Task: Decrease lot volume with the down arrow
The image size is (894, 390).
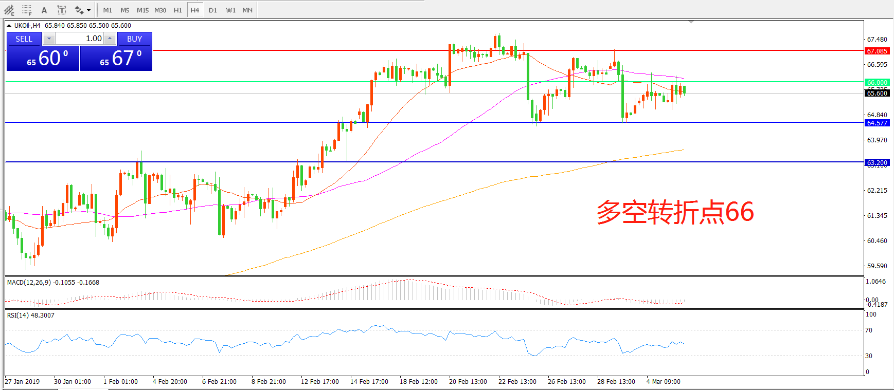Action: (x=49, y=39)
